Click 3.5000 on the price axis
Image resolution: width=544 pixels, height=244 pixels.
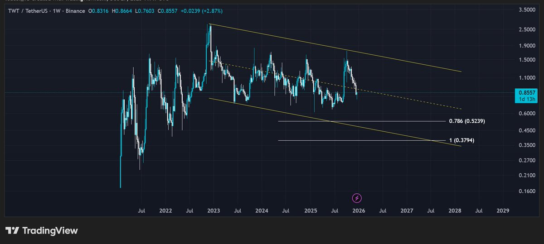526,10
